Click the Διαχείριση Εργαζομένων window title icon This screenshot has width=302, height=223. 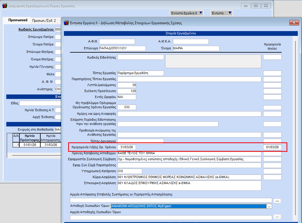click(x=4, y=6)
